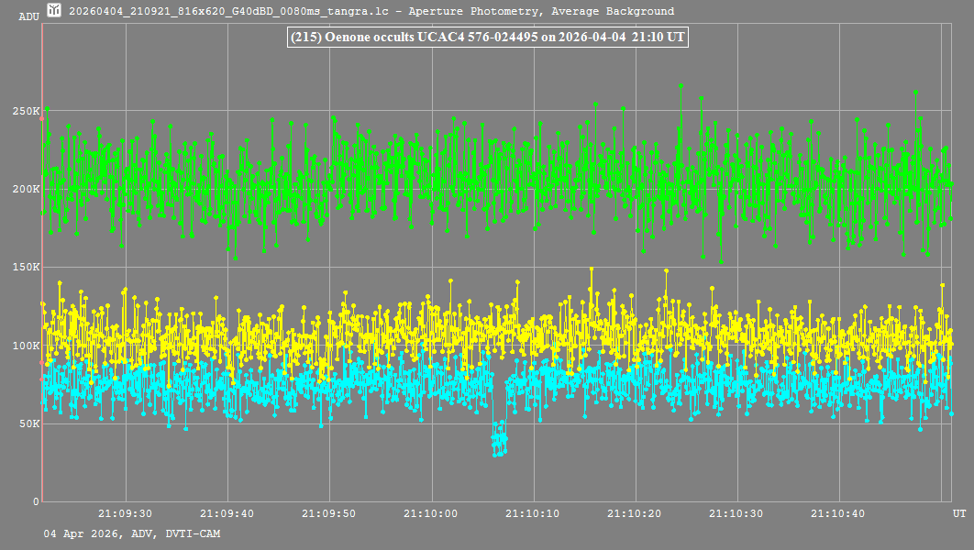The width and height of the screenshot is (974, 550).
Task: Click the 21:10:10 time axis label
Action: 533,513
